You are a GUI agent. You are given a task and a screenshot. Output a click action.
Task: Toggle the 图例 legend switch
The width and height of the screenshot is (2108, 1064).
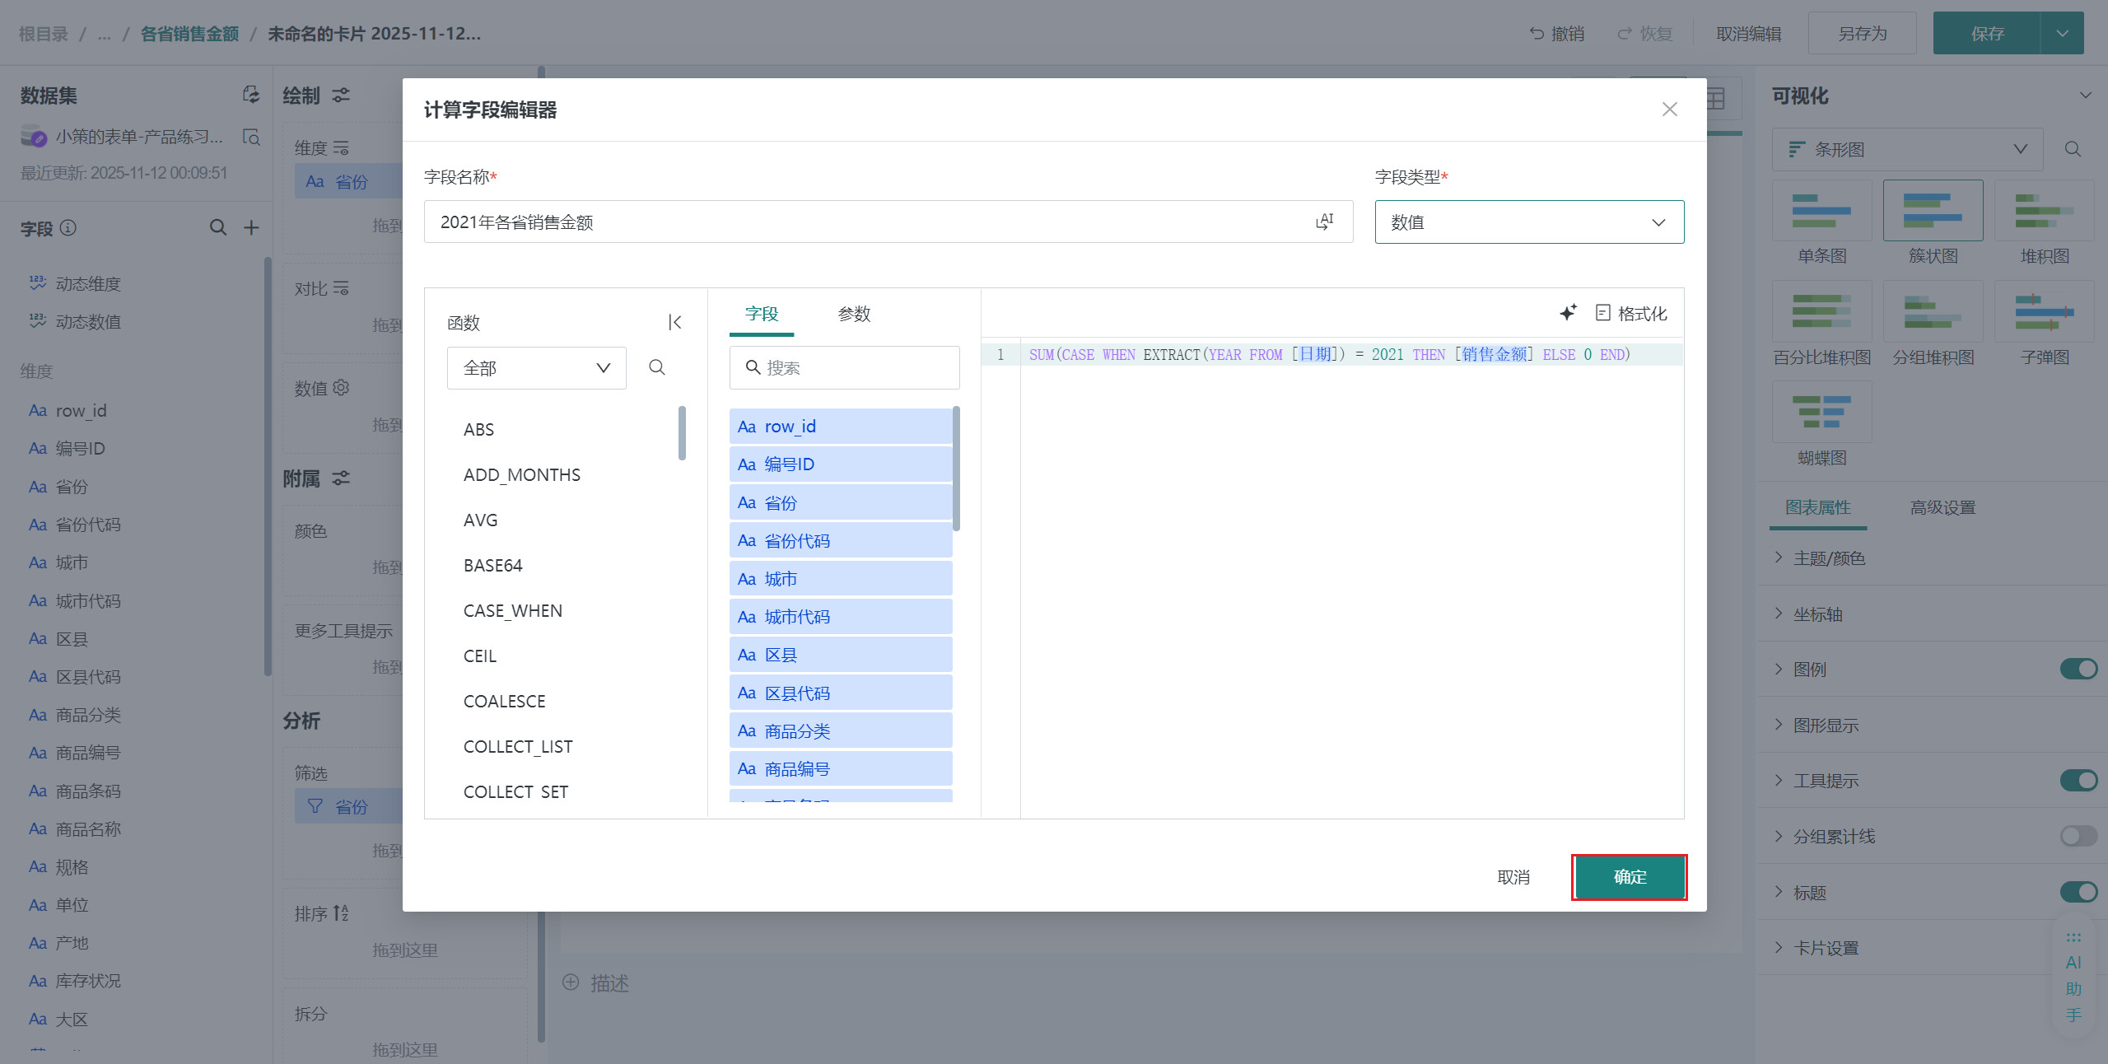[2078, 669]
